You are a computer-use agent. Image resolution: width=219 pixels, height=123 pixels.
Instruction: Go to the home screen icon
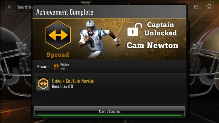point(209,7)
